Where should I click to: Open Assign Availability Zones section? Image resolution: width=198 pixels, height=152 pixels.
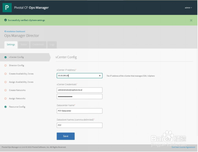tap(21, 82)
